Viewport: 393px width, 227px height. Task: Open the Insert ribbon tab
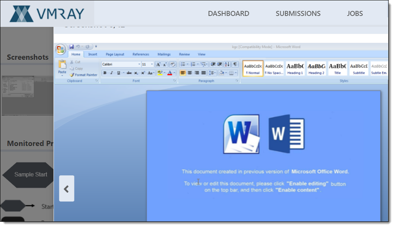[93, 54]
